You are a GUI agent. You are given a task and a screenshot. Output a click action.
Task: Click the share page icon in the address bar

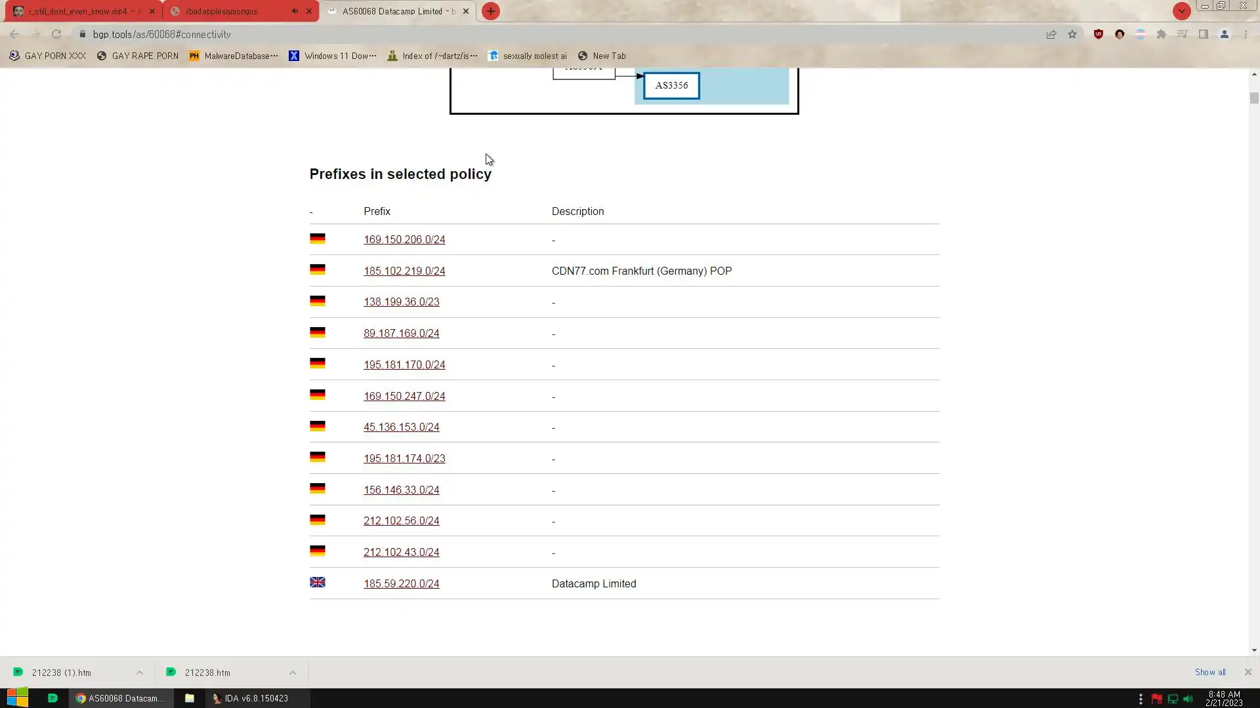1051,34
